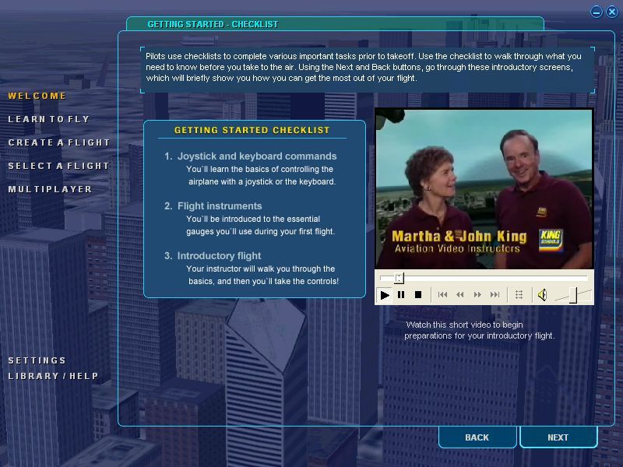This screenshot has width=623, height=467.
Task: Skip to next track in video player
Action: (495, 295)
